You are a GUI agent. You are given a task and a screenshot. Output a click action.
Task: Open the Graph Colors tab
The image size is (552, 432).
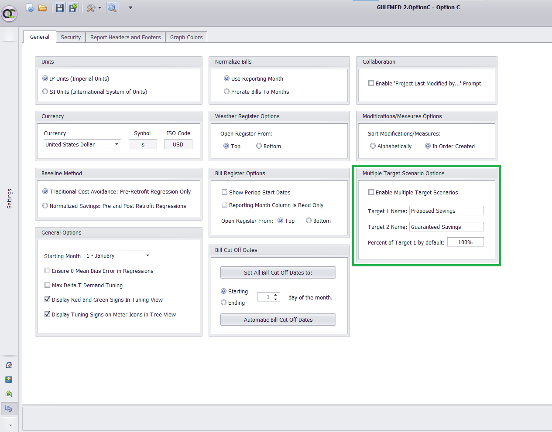click(186, 37)
